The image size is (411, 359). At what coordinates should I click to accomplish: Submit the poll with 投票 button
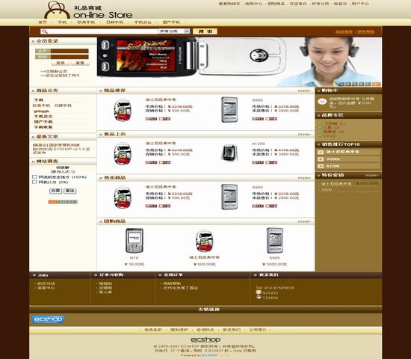coord(55,191)
